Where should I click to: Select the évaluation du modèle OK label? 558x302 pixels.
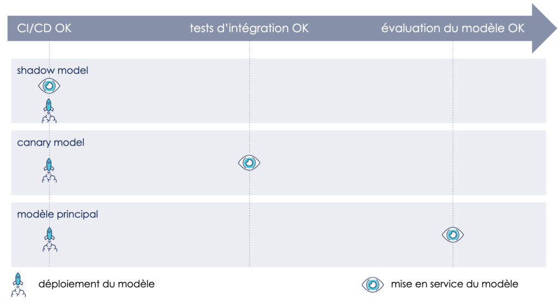click(x=453, y=28)
